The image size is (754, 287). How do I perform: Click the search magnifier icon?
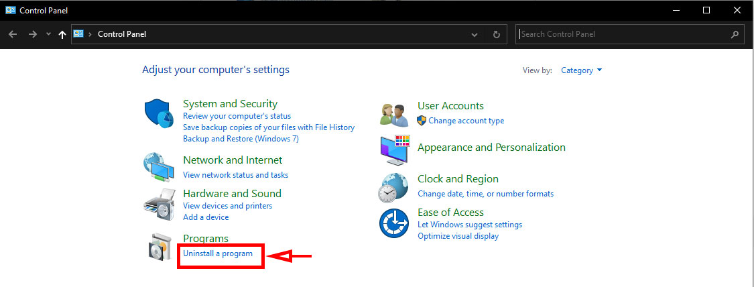click(735, 34)
